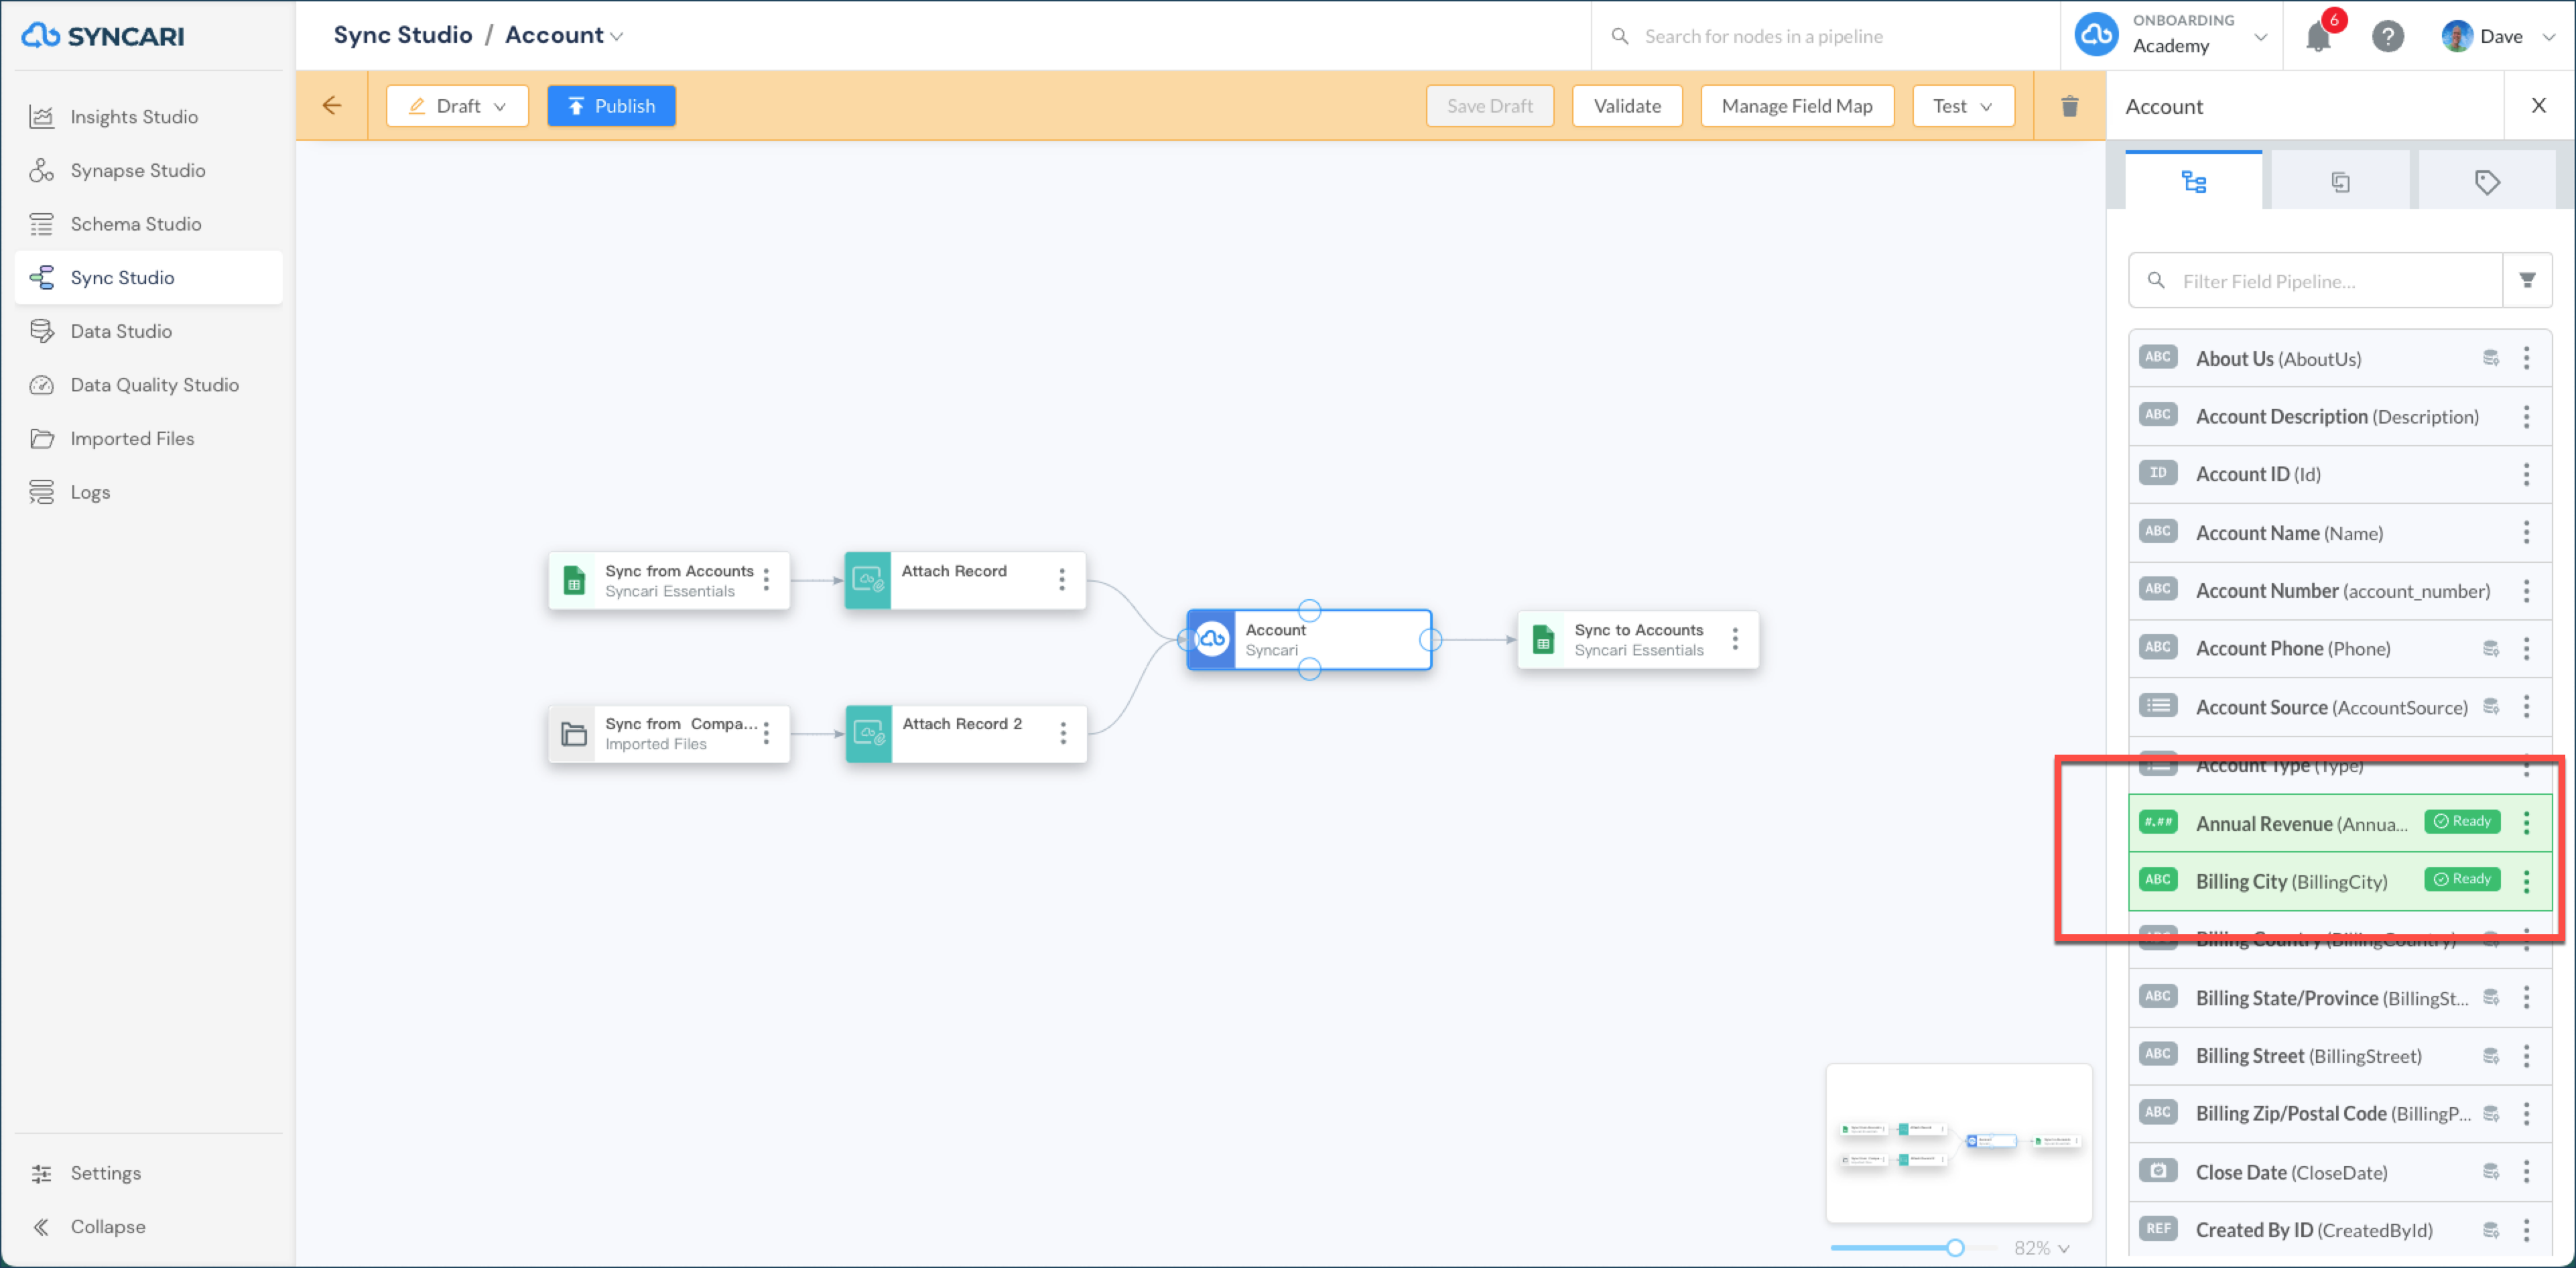The image size is (2576, 1268).
Task: Click the Save Draft button
Action: (1489, 106)
